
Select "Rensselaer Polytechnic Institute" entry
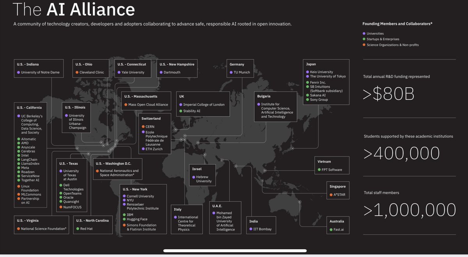(143, 206)
